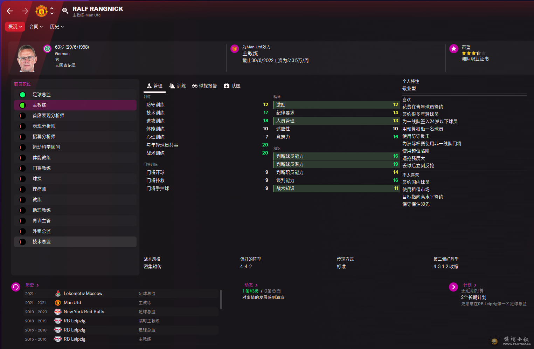Select the 助理教练 role
The image size is (534, 349).
75,210
